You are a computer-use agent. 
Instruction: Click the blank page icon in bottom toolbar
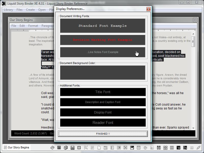(99, 148)
